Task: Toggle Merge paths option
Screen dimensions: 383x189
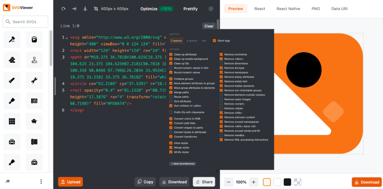Action: [x=171, y=92]
